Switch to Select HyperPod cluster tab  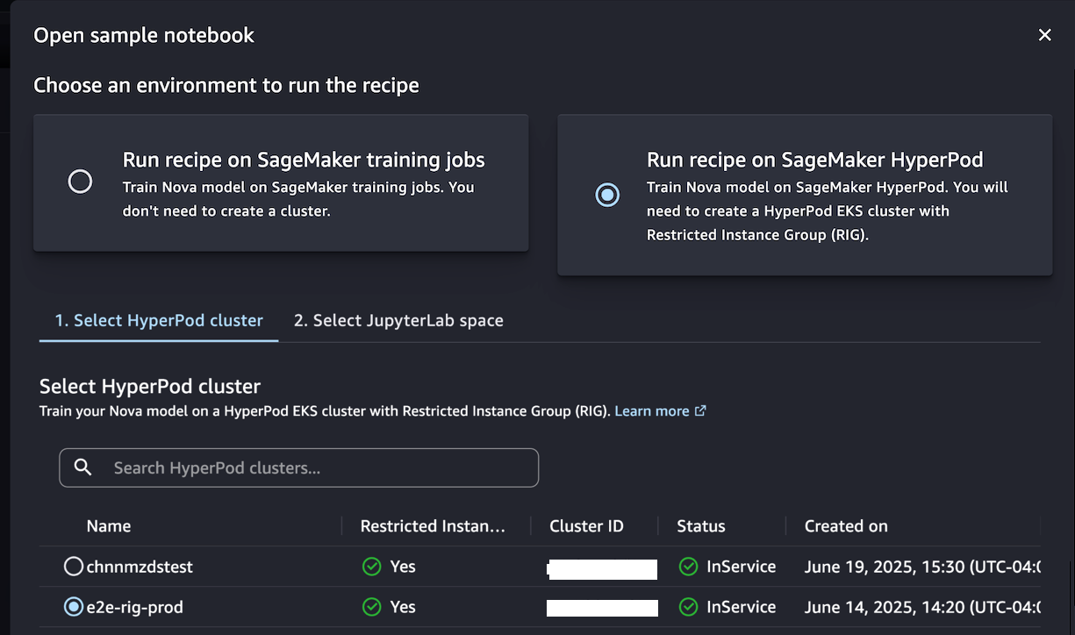159,321
